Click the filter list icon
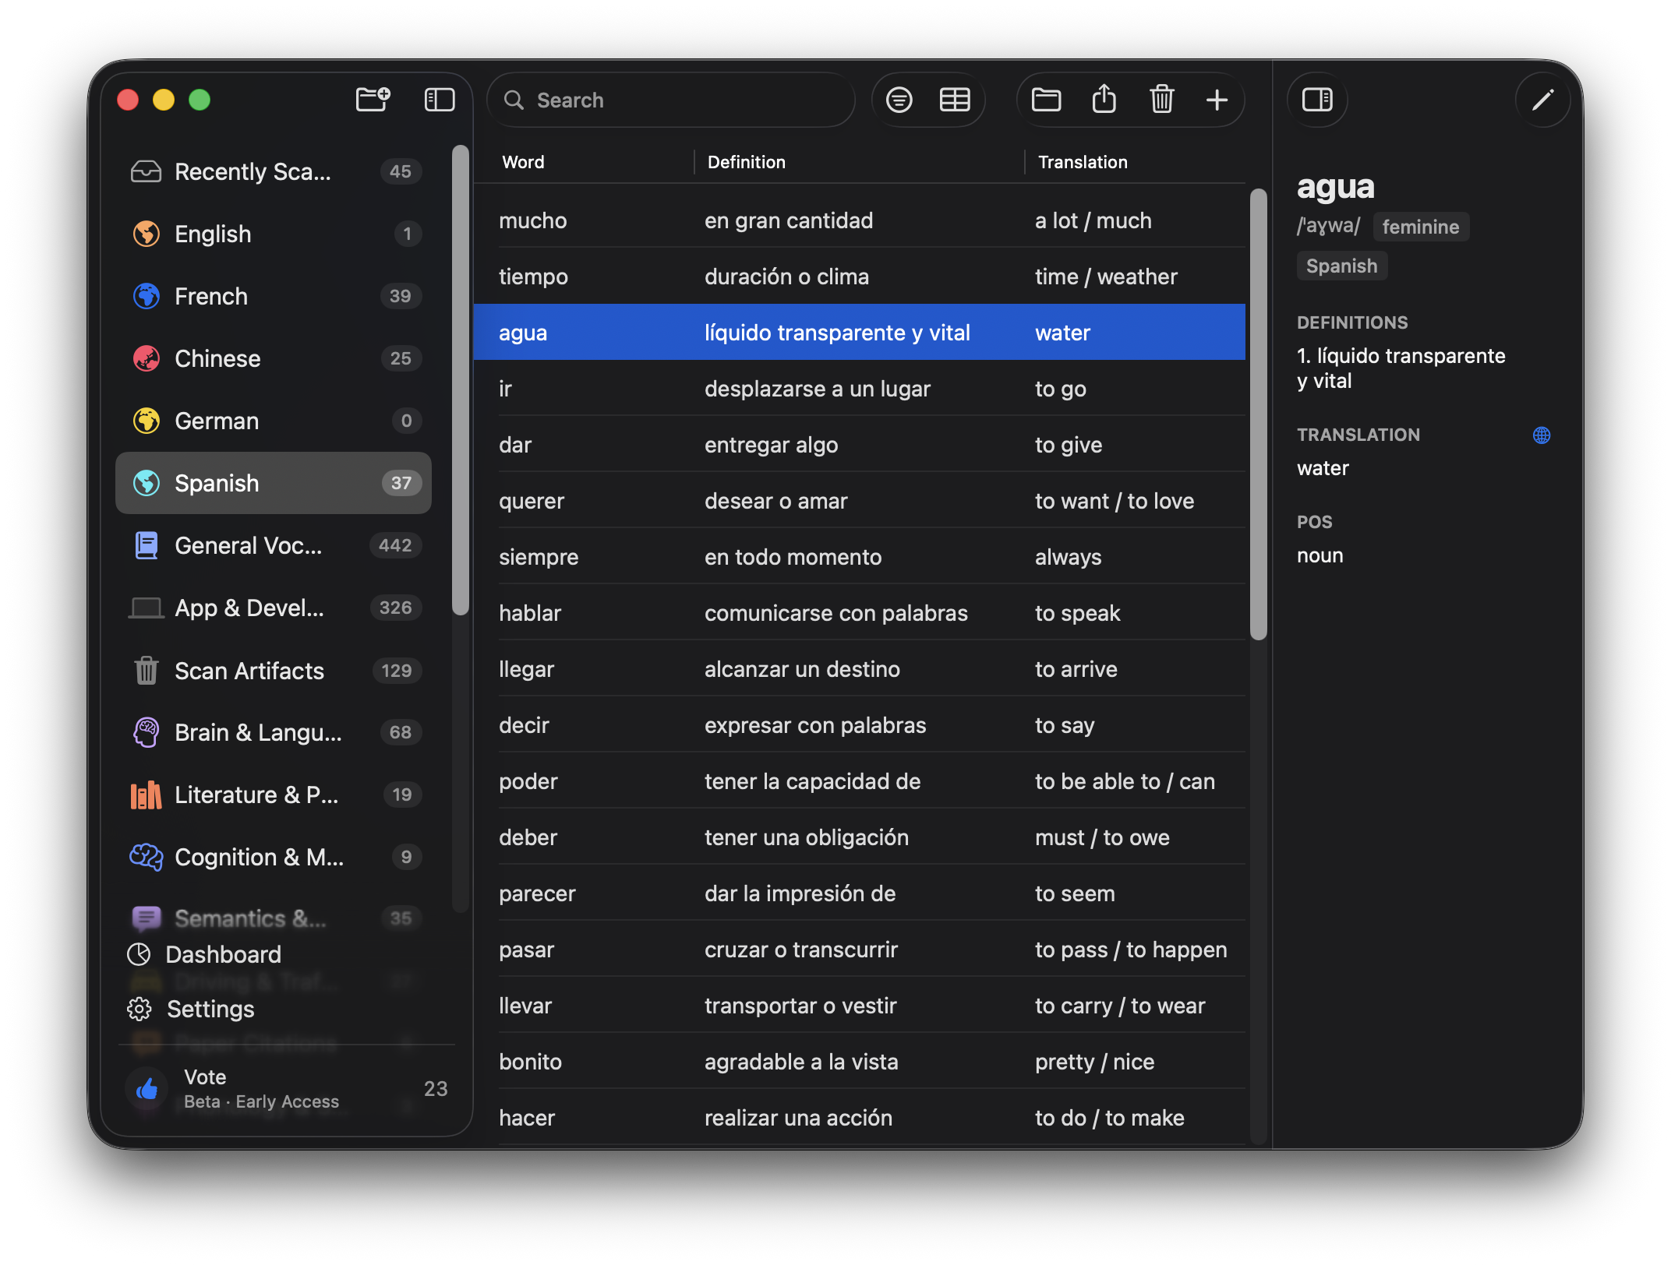This screenshot has height=1265, width=1671. [x=899, y=100]
